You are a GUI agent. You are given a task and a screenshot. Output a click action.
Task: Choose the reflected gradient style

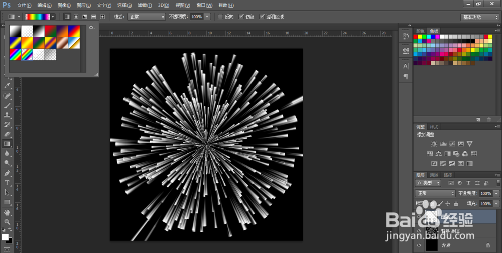tap(93, 17)
